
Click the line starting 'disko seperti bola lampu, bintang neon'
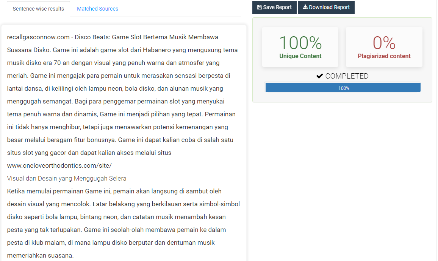tap(116, 217)
